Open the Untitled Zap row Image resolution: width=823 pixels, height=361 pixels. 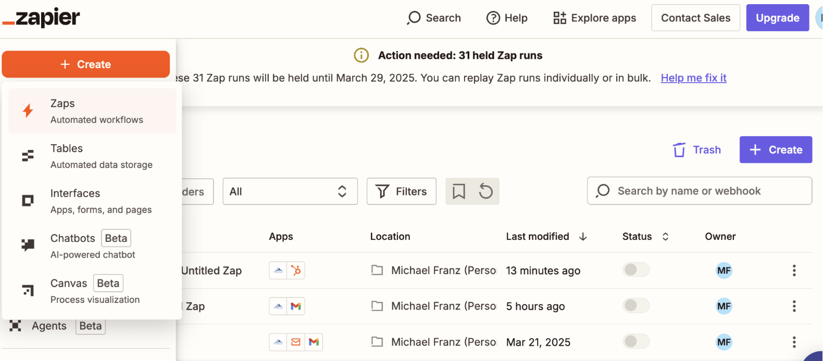click(x=211, y=271)
